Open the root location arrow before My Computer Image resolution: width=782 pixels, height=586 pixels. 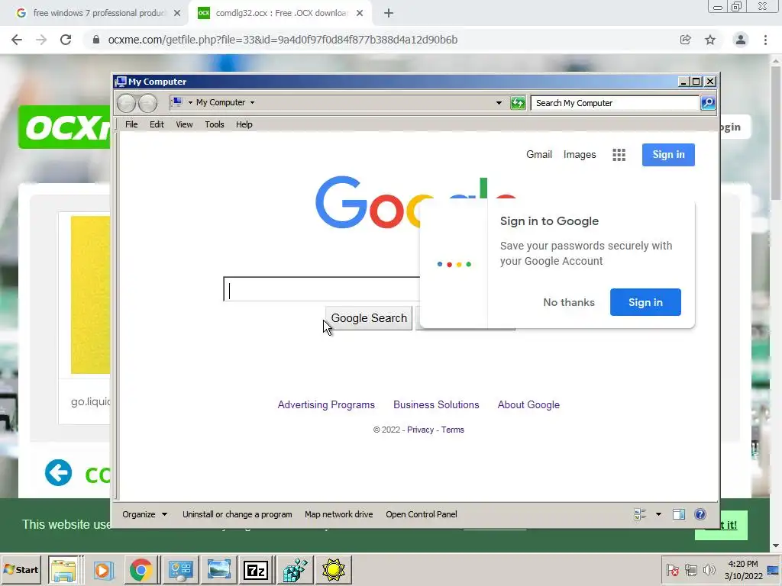point(190,103)
